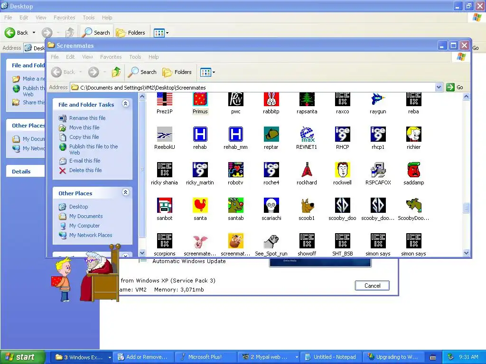Switch to Untitled - Notepad in taskbar
486x364 pixels.
[x=330, y=357]
